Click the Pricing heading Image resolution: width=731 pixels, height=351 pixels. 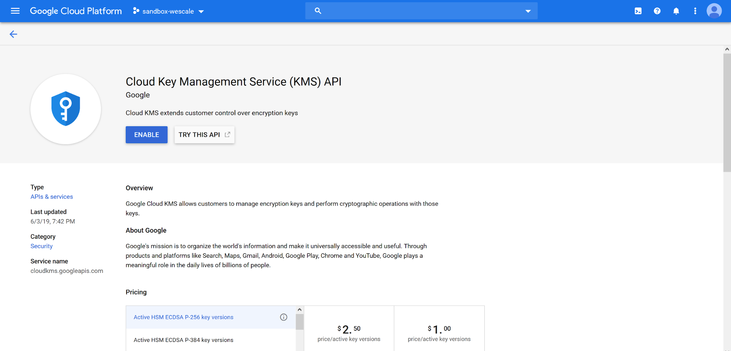click(136, 292)
